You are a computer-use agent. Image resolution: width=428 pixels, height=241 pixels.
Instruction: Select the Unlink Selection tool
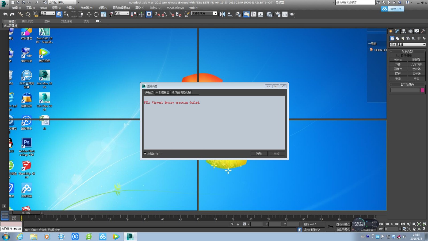(28, 14)
